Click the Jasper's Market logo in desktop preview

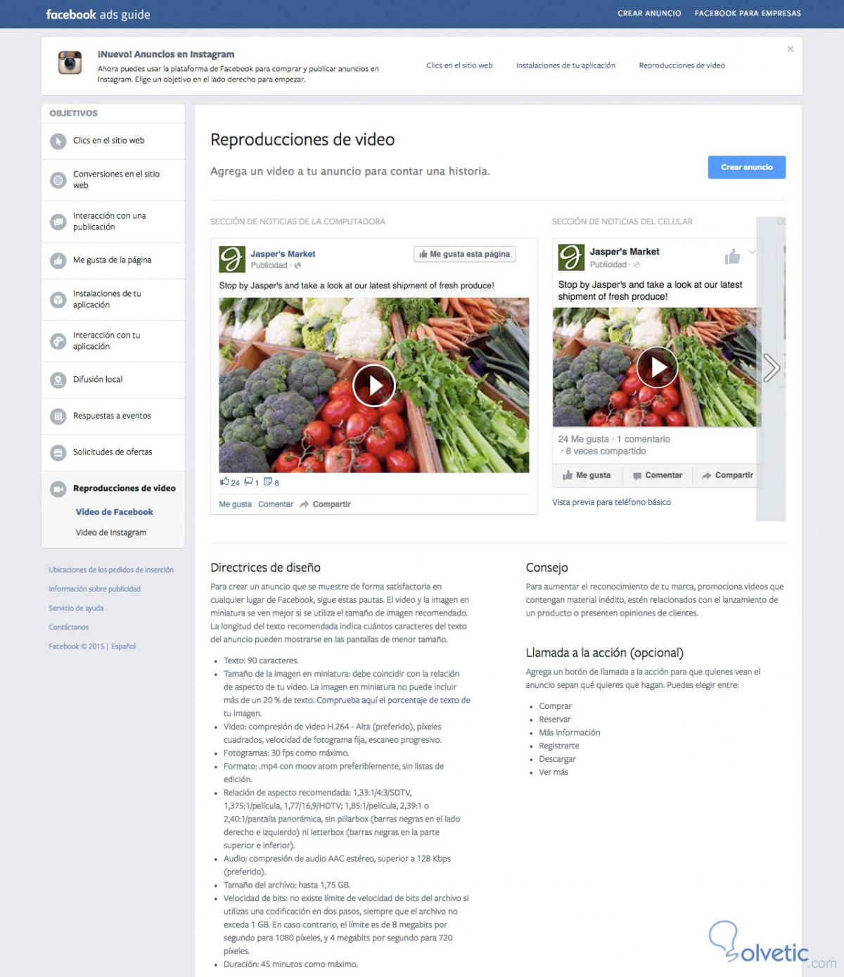(232, 259)
